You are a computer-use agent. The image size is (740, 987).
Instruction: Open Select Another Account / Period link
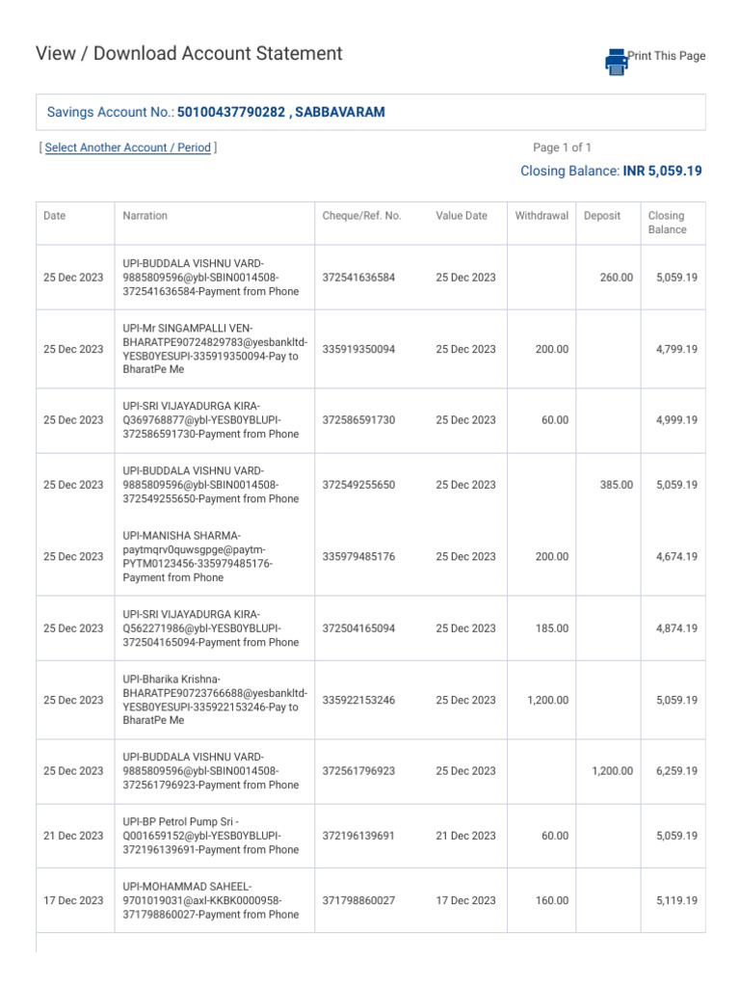tap(127, 147)
